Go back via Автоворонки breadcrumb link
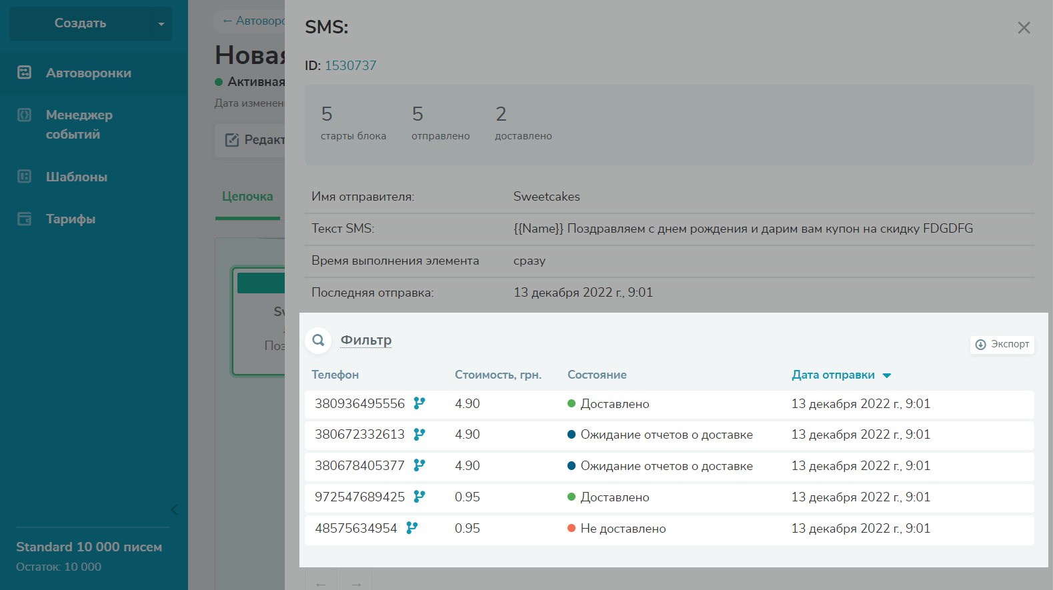1053x590 pixels. [254, 21]
